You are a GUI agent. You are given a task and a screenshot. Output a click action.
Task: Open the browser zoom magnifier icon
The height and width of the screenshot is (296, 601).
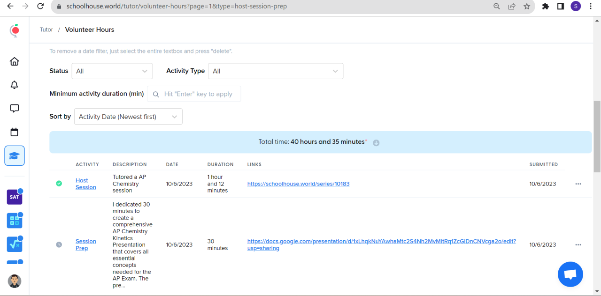[x=497, y=7]
